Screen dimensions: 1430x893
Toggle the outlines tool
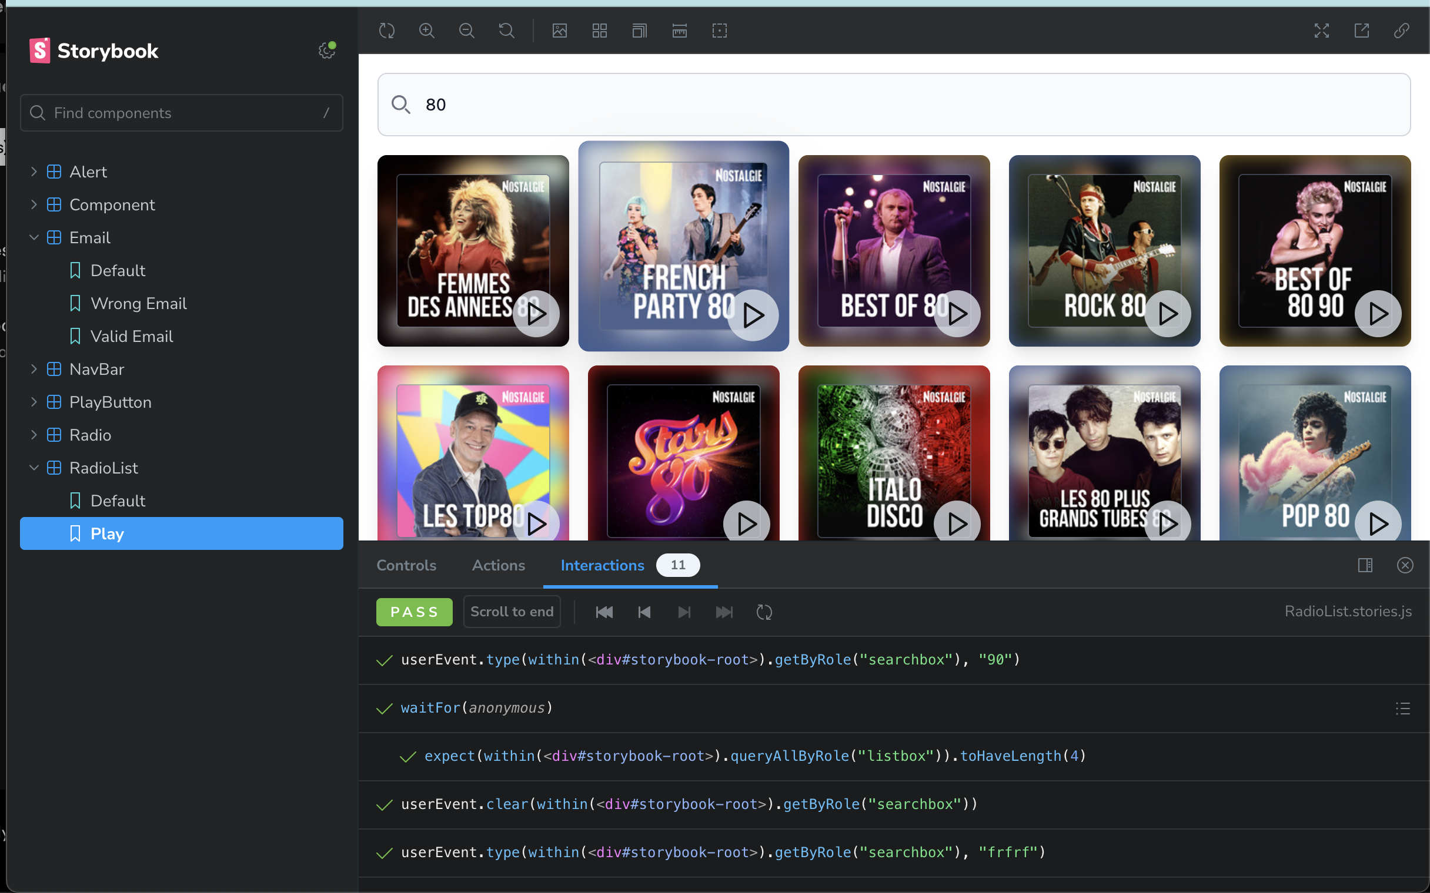coord(719,31)
